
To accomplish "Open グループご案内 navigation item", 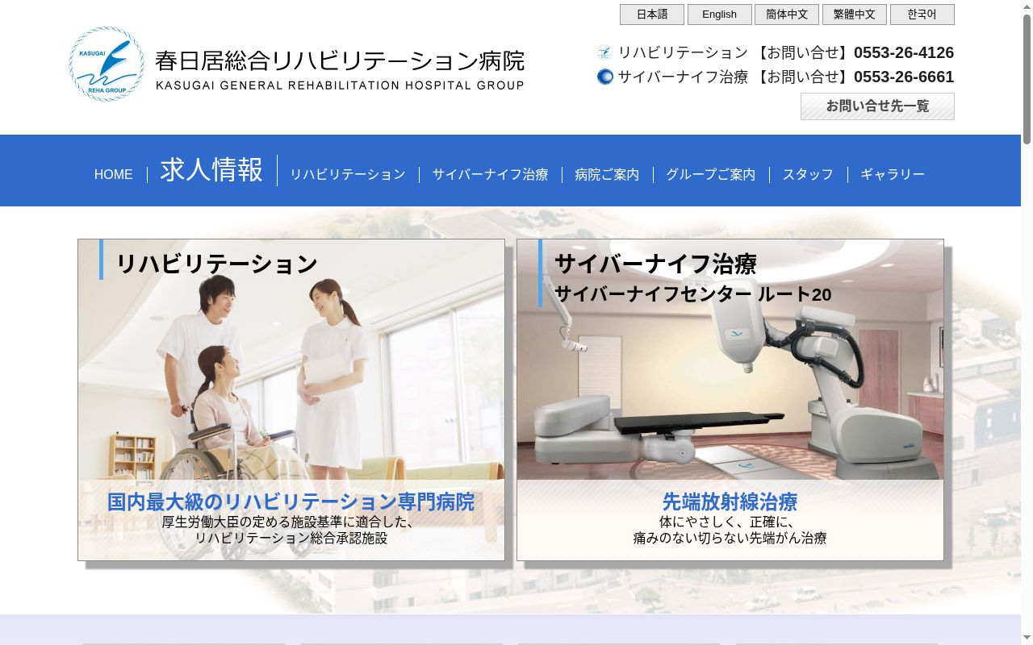I will tap(711, 174).
